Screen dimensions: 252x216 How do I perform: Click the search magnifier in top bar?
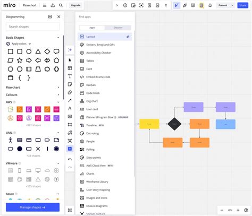click(61, 5)
